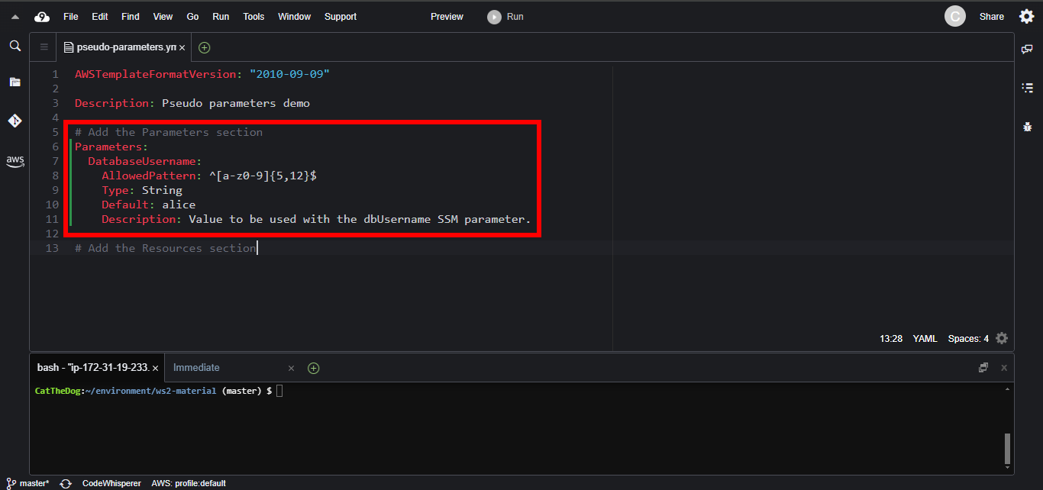Add new editor tab with plus icon
This screenshot has height=490, width=1043.
point(204,47)
